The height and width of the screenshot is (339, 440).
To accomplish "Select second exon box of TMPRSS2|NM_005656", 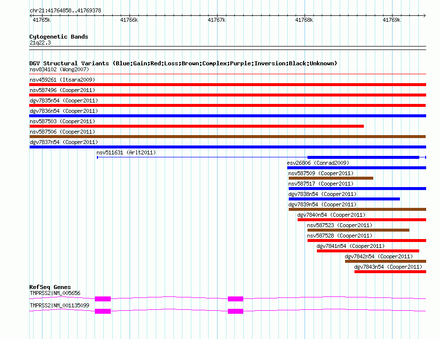I will pos(235,299).
